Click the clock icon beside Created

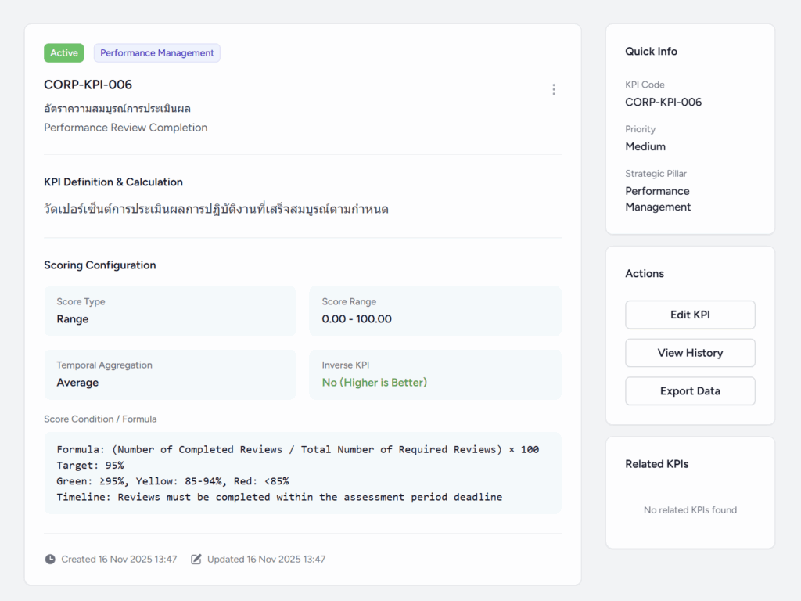coord(50,560)
